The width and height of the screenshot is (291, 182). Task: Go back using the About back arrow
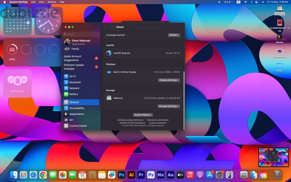[106, 27]
